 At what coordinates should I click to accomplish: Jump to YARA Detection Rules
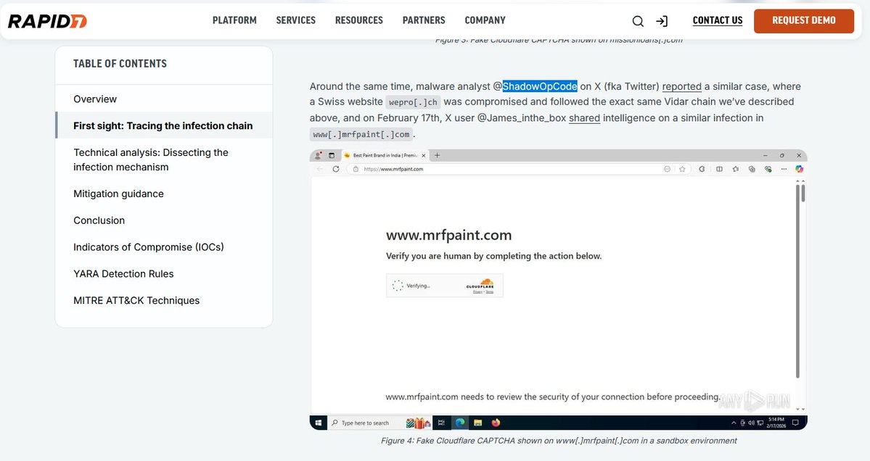coord(124,274)
